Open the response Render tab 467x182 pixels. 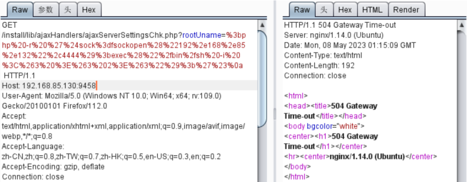[406, 10]
